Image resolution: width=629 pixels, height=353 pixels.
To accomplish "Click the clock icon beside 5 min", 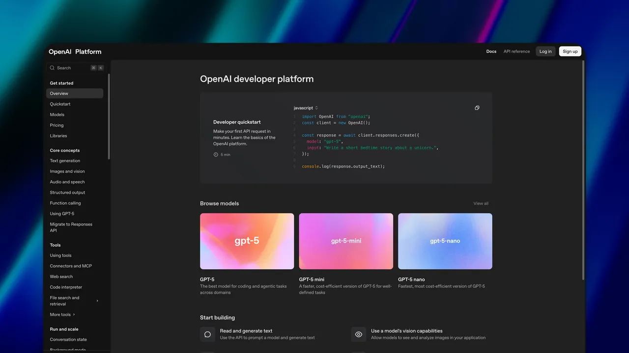I will [216, 154].
